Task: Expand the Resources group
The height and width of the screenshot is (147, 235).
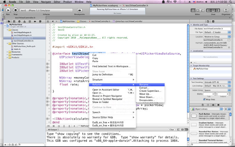Action: pos(7,52)
